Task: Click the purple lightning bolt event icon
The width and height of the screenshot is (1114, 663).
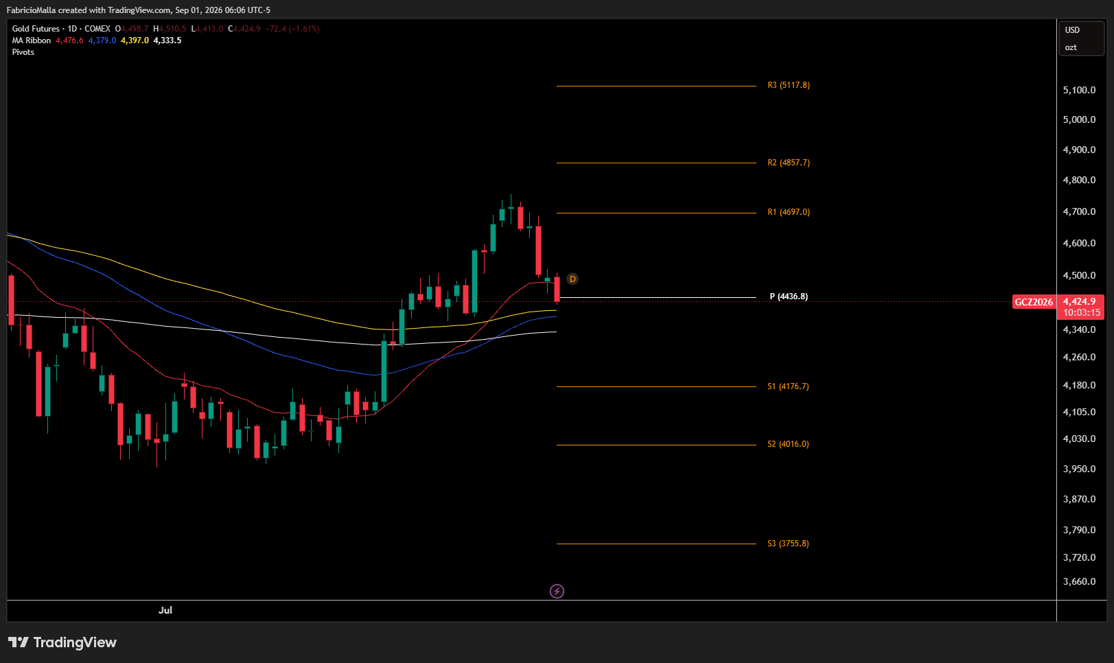Action: [557, 591]
